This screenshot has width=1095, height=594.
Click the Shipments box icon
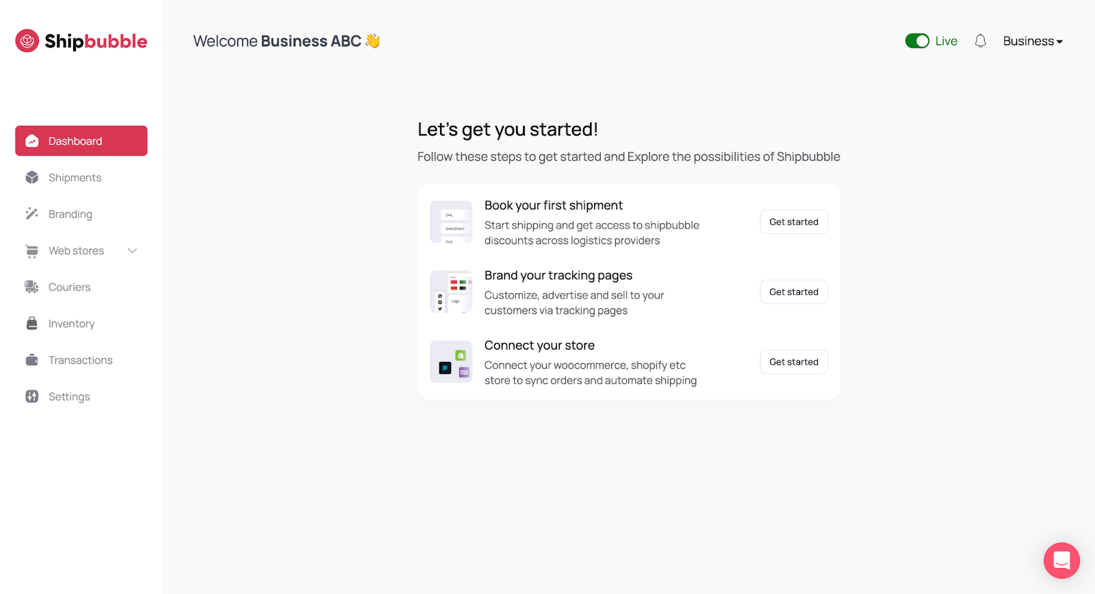pos(32,177)
